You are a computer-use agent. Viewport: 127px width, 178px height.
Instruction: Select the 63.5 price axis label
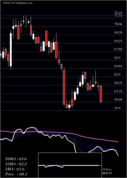[x=117, y=74]
